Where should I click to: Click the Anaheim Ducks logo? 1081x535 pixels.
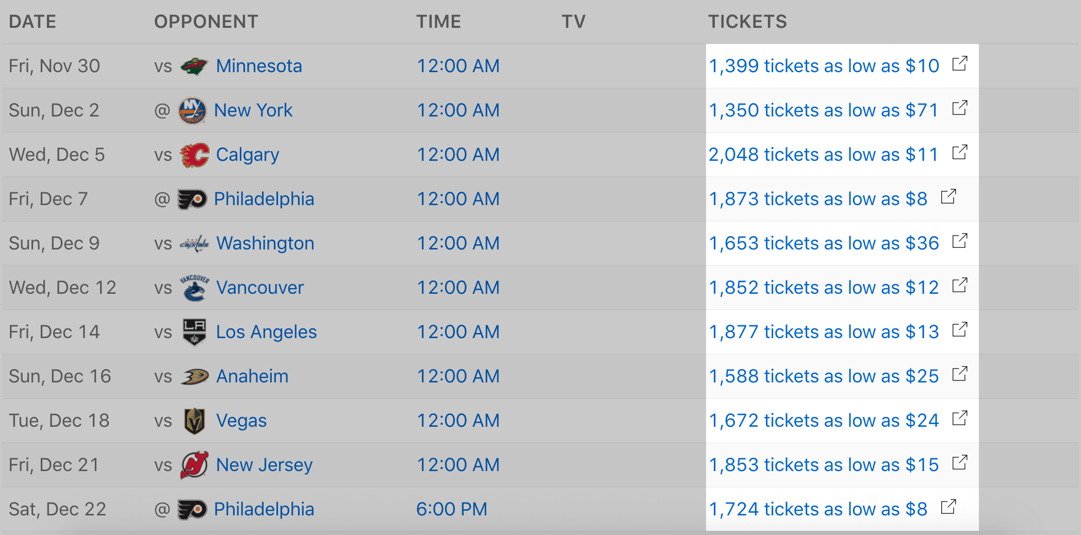point(194,376)
